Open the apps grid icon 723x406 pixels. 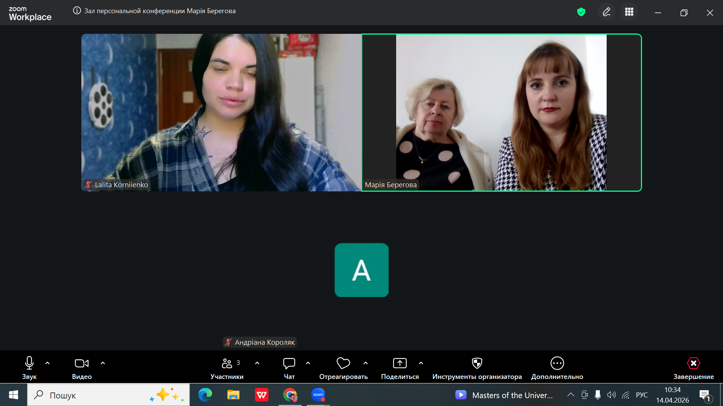[629, 12]
